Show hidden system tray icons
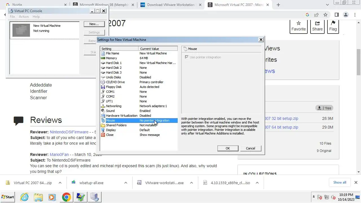361x203 pixels. [314, 197]
